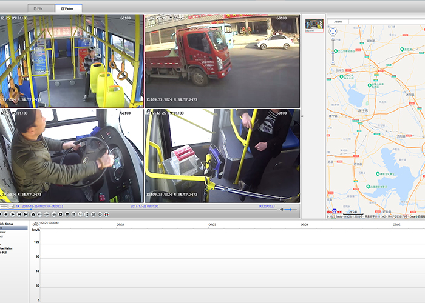Open the video snapshot thumbnail

click(x=314, y=25)
